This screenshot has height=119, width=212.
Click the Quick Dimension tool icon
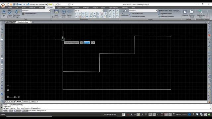coord(56,12)
